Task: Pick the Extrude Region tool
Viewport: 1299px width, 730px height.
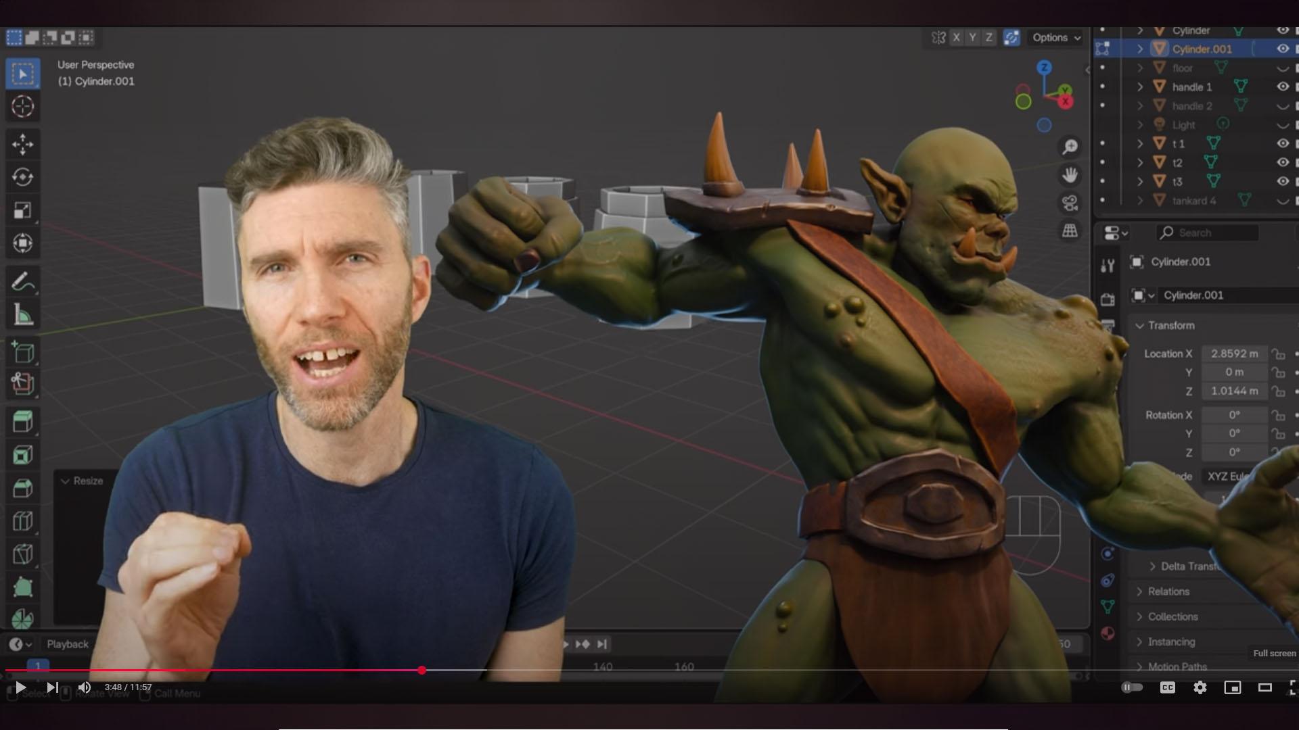Action: [22, 422]
